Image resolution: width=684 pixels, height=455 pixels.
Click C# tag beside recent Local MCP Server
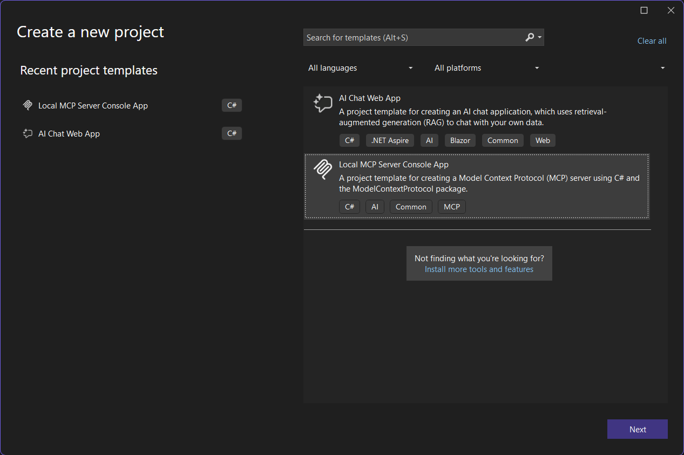click(x=232, y=105)
